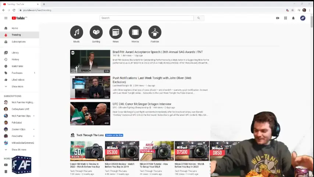Open Brad Pitt Award Acceptance Speech title
Viewport: 314px width, 177px height.
(157, 52)
